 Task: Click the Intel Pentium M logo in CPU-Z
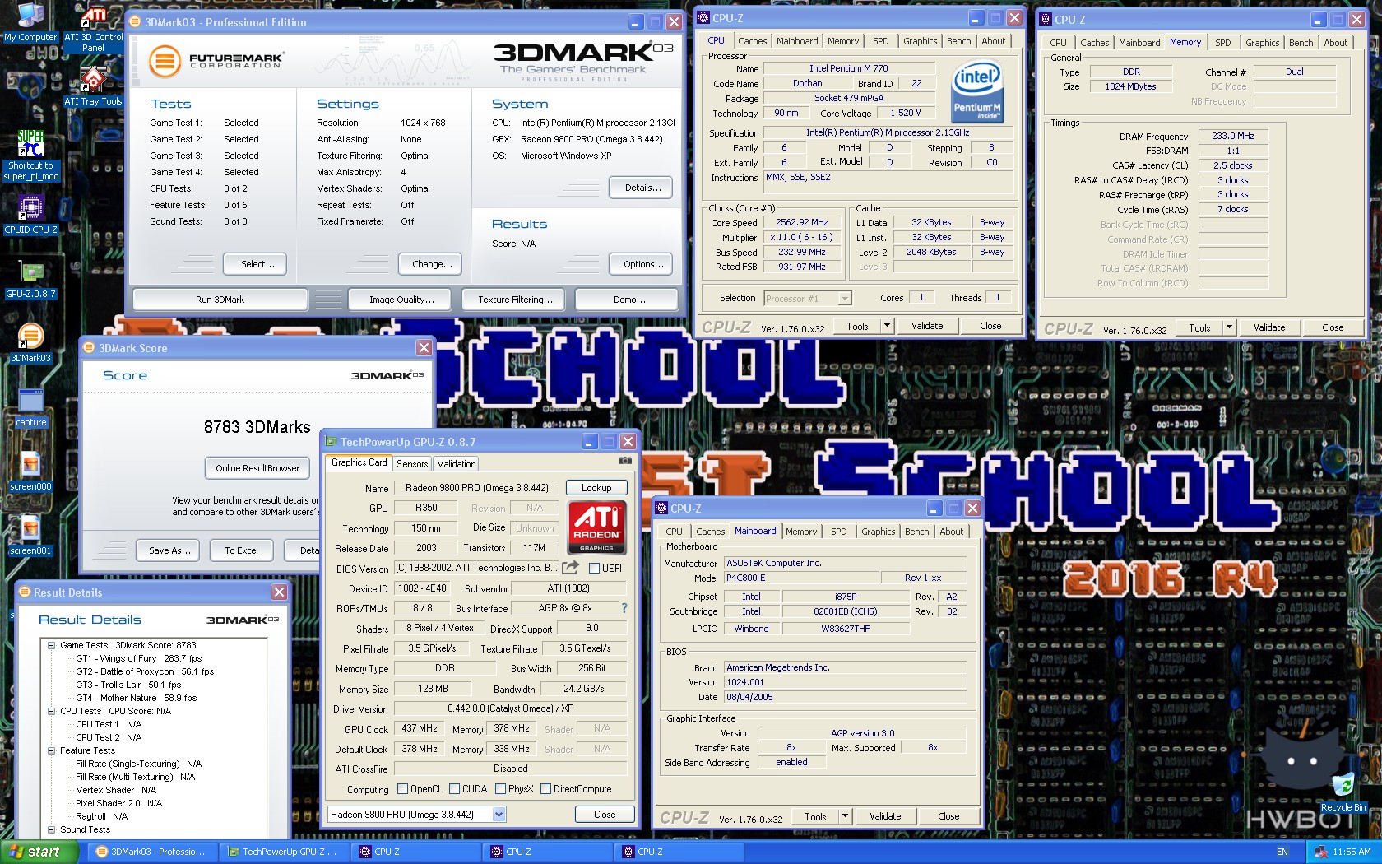977,91
